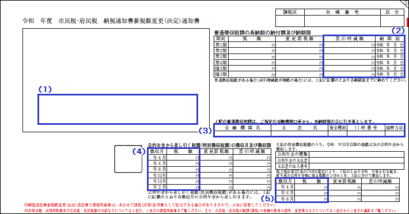Click the 区分 header cell
This screenshot has height=214, width=409.
[392, 12]
